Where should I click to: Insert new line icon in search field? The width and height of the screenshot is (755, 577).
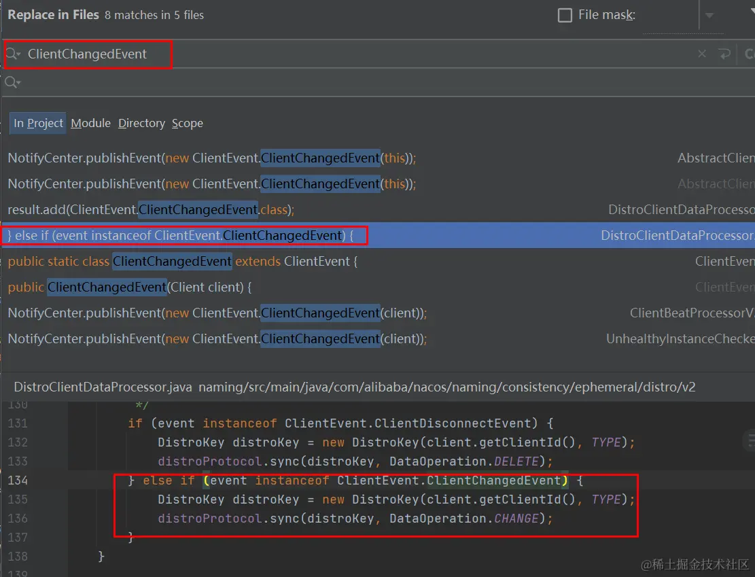pyautogui.click(x=724, y=54)
